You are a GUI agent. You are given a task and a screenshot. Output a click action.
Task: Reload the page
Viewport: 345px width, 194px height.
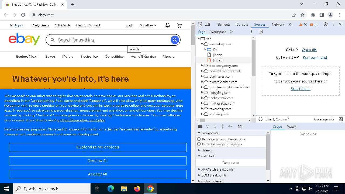click(23, 15)
